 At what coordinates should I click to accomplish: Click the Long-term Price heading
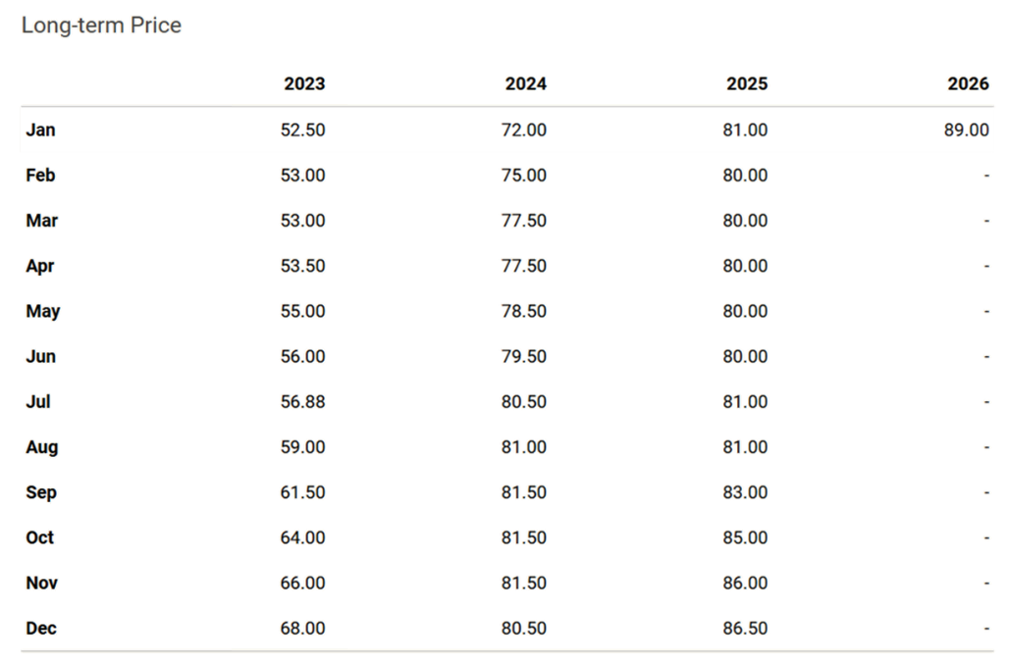click(x=101, y=26)
